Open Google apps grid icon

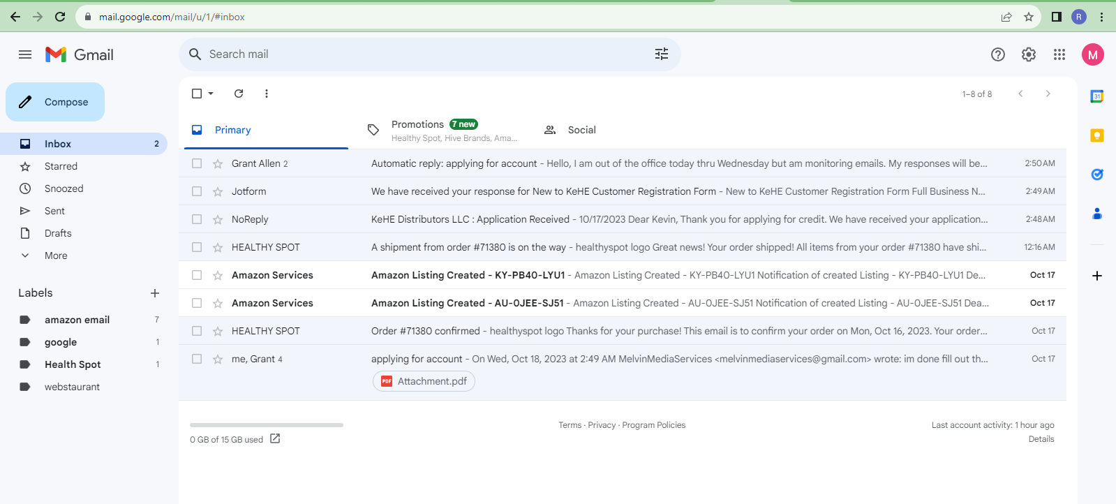click(1059, 54)
